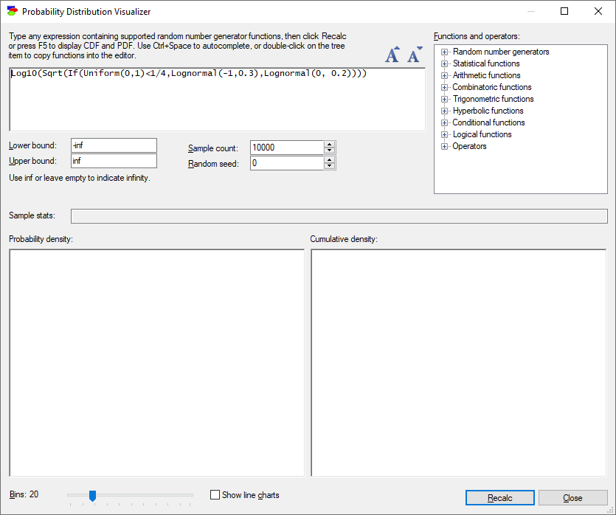The width and height of the screenshot is (616, 515).
Task: Click the Recalc button
Action: click(x=499, y=498)
